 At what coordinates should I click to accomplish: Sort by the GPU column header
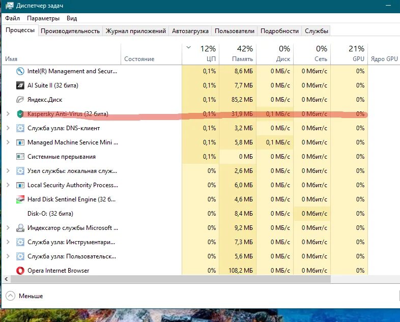pyautogui.click(x=349, y=54)
